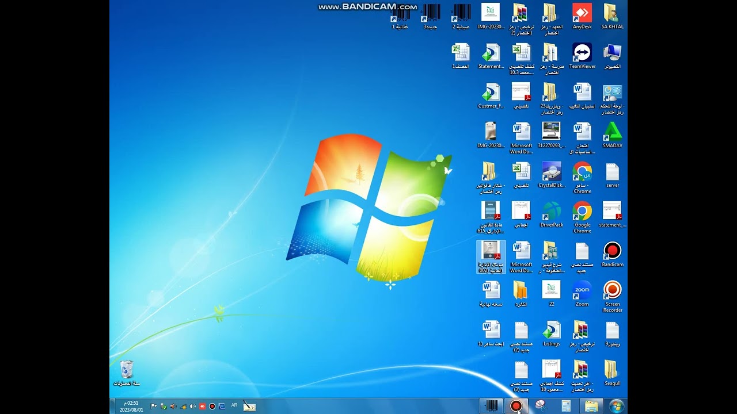Screen dimensions: 737x414
Task: Select the server text file icon
Action: tap(612, 175)
